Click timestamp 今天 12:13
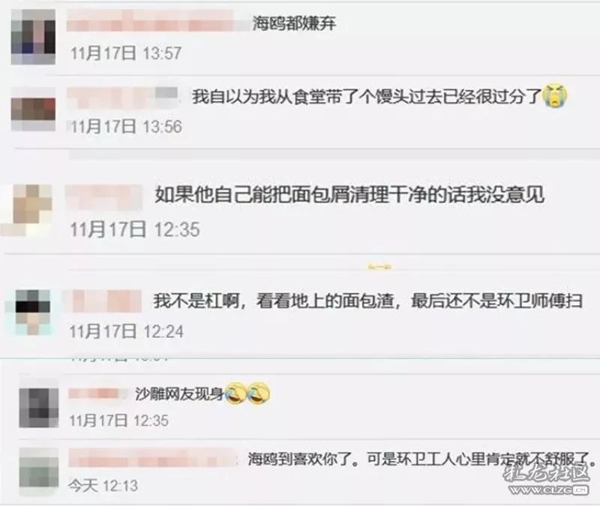This screenshot has height=506, width=600. pyautogui.click(x=103, y=486)
